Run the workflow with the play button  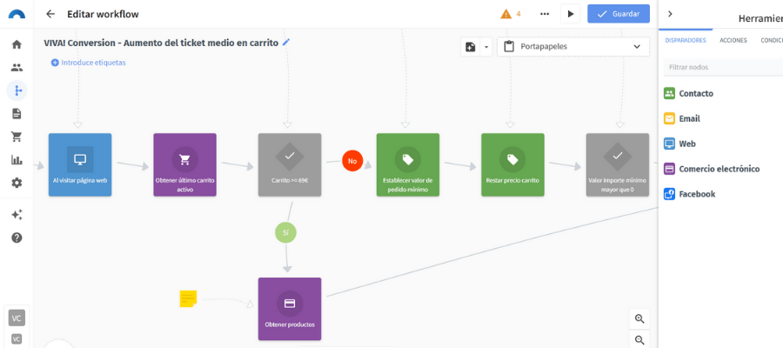[570, 14]
